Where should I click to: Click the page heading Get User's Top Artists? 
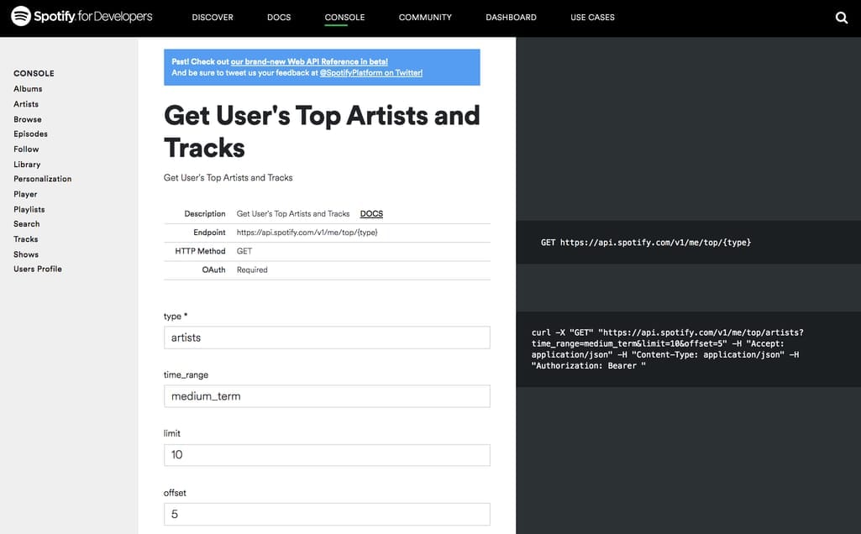(322, 132)
